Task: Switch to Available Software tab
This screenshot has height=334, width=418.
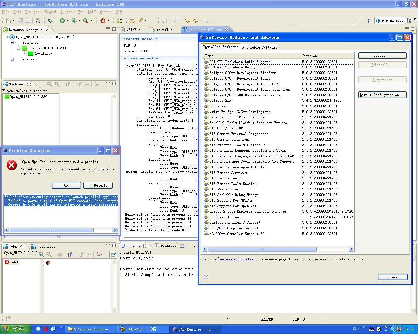Action: coord(260,47)
